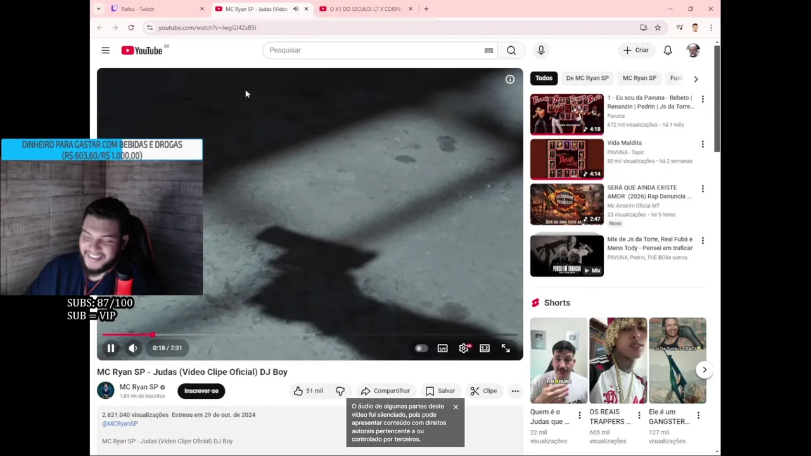Show next Shorts with arrow button
This screenshot has width=811, height=456.
click(x=705, y=370)
